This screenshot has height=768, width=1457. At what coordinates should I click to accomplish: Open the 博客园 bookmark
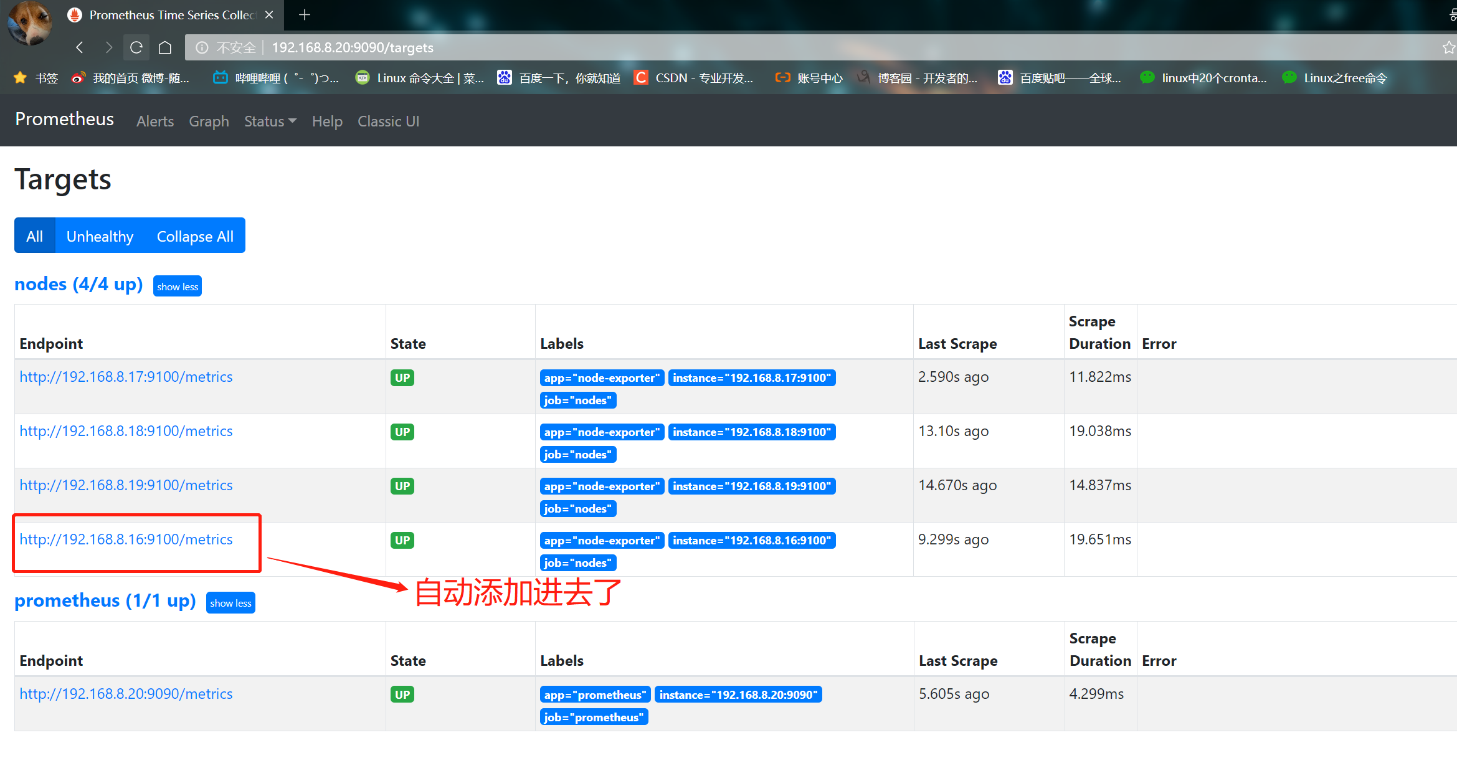918,78
